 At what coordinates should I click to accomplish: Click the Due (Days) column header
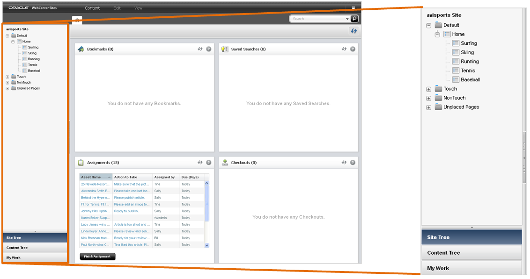[192, 177]
